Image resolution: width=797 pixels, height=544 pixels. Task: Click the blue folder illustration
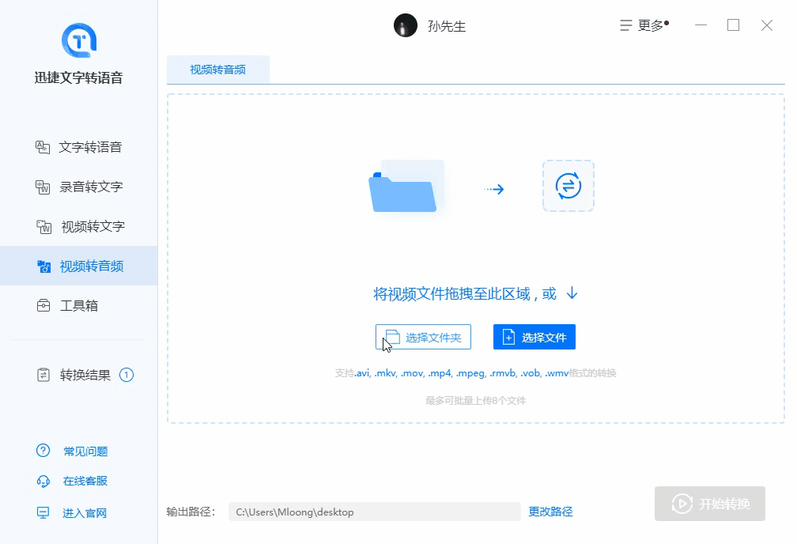pos(406,187)
